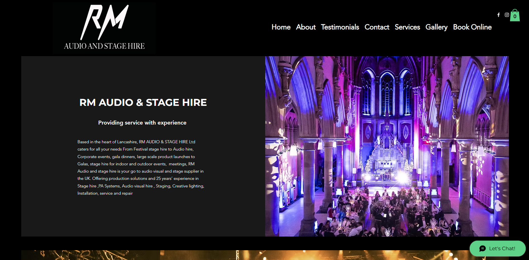The width and height of the screenshot is (529, 260).
Task: Click the RM lettermark logo
Action: click(104, 22)
